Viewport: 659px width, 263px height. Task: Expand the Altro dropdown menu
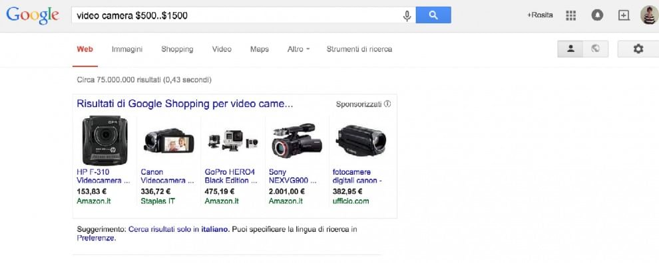click(298, 49)
